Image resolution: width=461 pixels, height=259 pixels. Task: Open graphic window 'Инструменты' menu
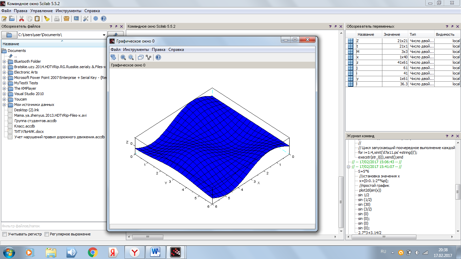pos(136,50)
